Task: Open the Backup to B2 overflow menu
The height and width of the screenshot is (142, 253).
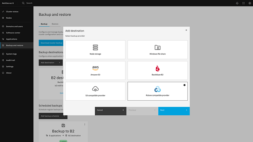Action: pos(85,124)
